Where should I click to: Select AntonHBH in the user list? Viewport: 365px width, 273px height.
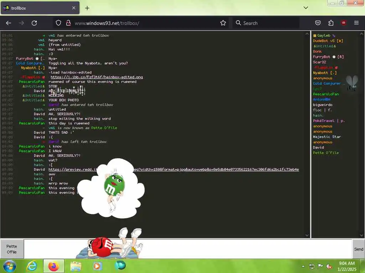click(x=322, y=100)
